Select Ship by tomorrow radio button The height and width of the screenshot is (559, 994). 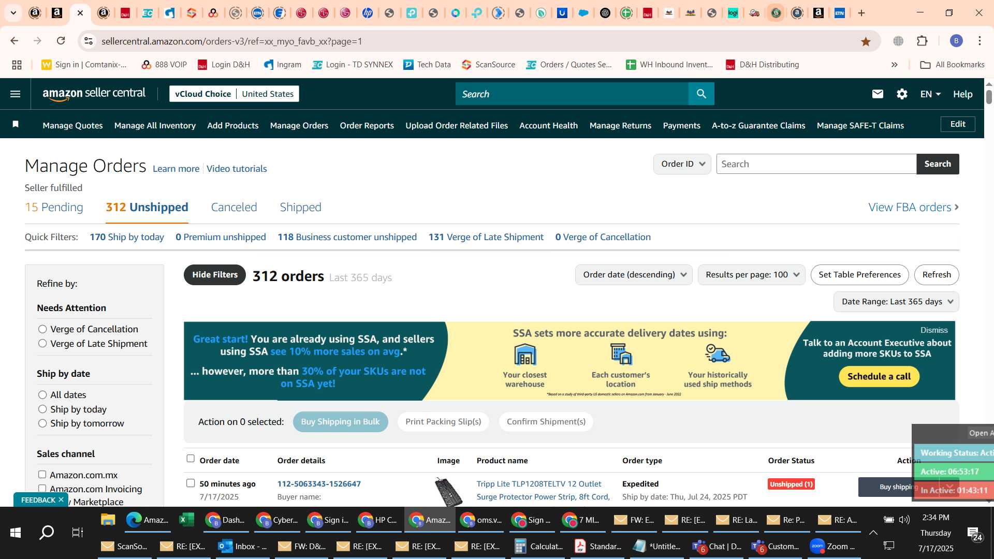tap(42, 423)
